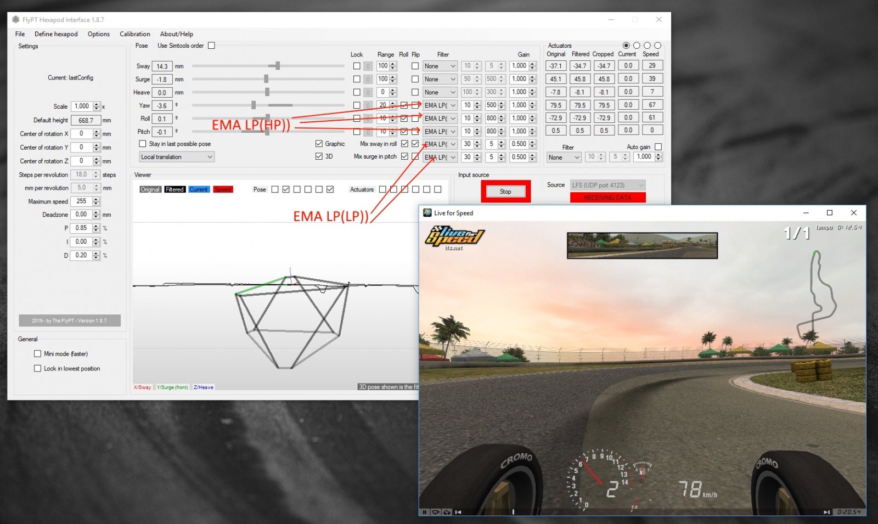Click the Speed viewer legend label
Screen dimensions: 878x524
click(223, 190)
